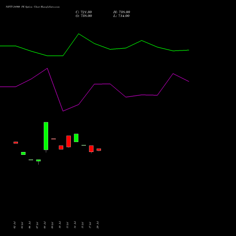
Task: Click the '02 Jul' date label on axis
Action: click(15, 225)
